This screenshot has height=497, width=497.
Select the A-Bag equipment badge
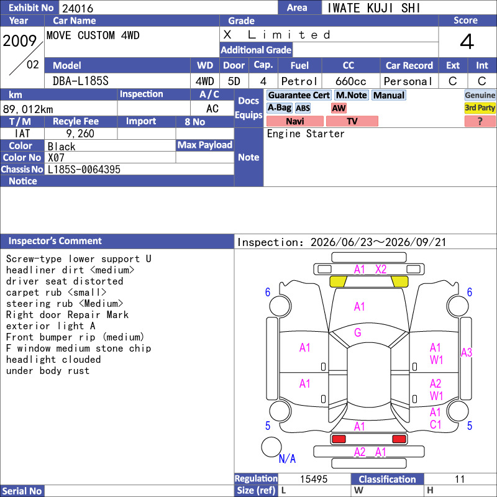point(279,108)
